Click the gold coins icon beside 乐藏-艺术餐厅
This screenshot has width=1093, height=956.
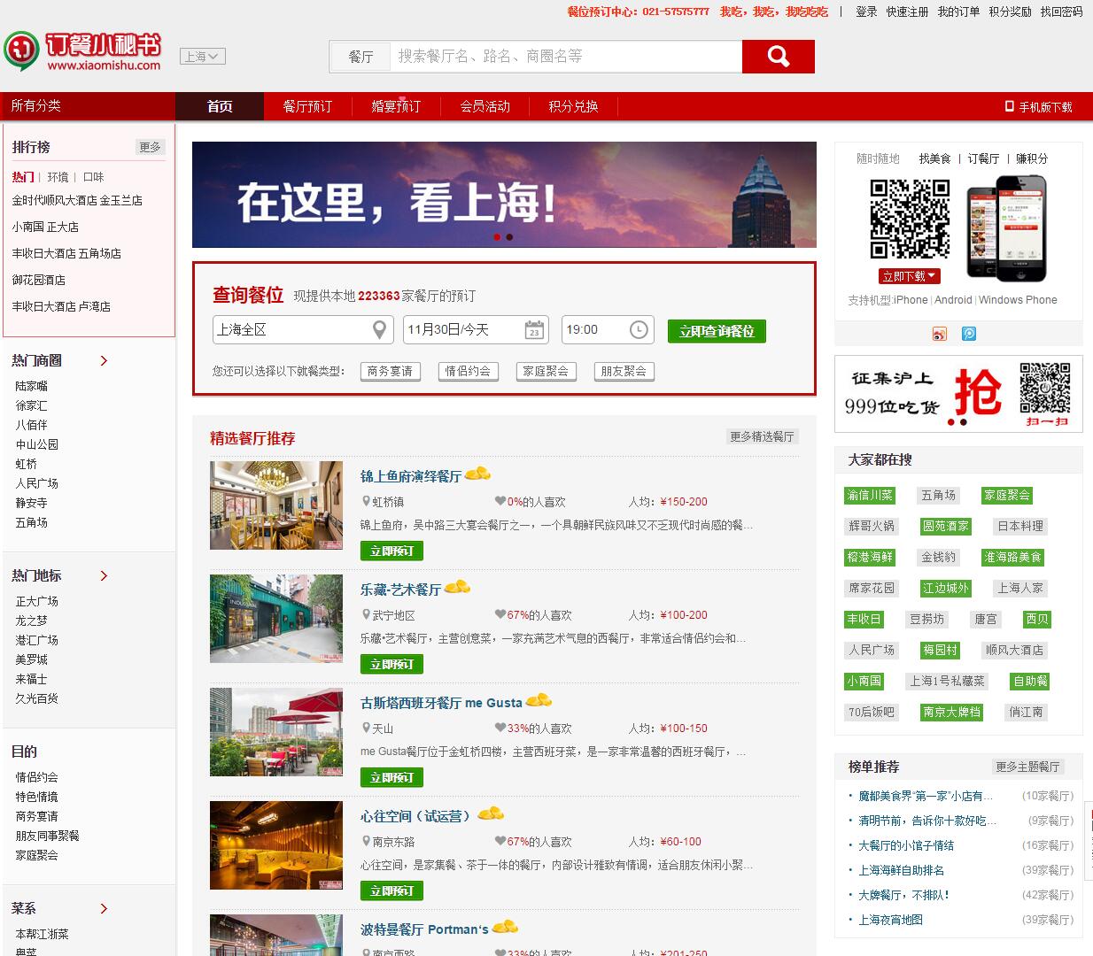(457, 587)
